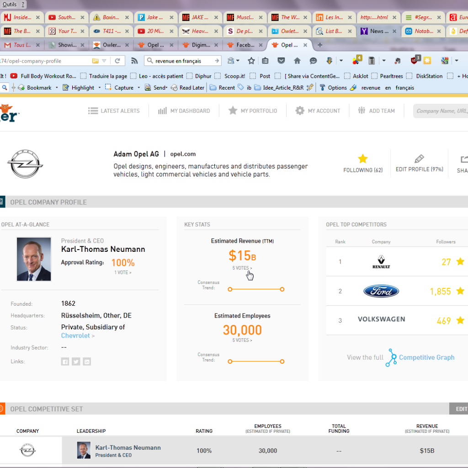
Task: Click the reading list icon beside the star
Action: tap(265, 61)
